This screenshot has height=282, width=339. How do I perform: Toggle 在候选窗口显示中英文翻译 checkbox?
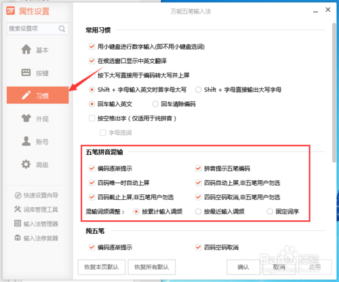92,61
